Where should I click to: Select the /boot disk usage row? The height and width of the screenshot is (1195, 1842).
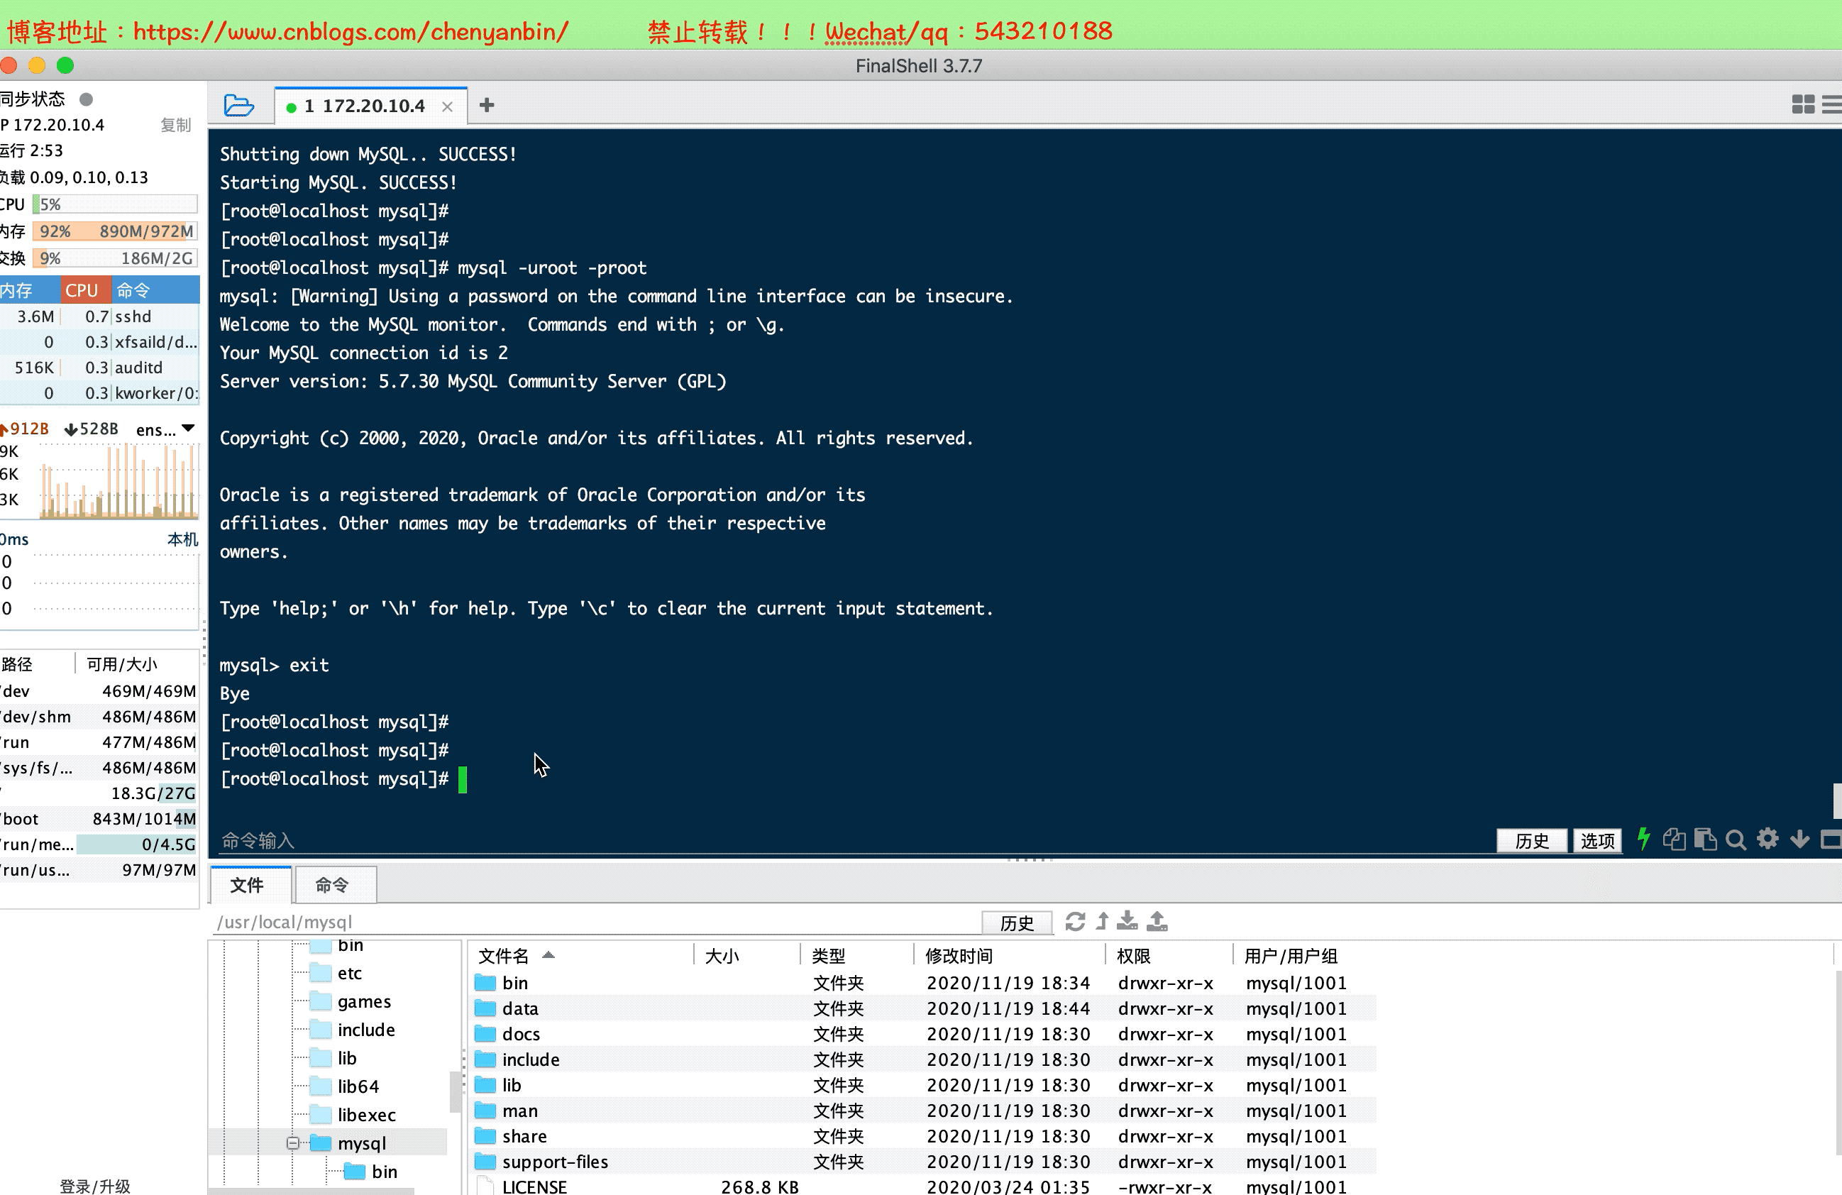pos(99,818)
